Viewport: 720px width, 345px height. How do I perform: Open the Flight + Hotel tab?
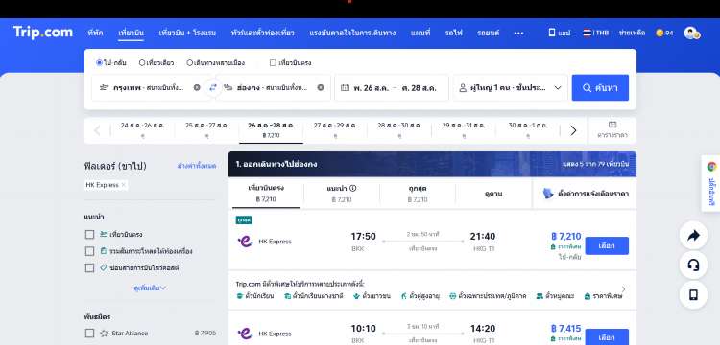tap(187, 33)
